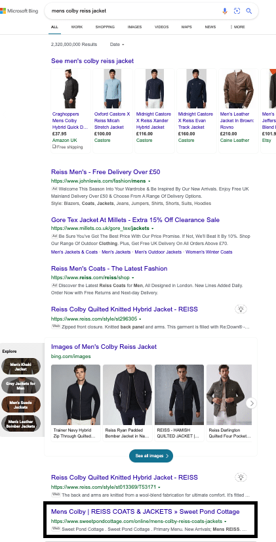The width and height of the screenshot is (276, 542).
Task: Click Men's Jackets sitelink under Millets ad
Action: [x=116, y=252]
